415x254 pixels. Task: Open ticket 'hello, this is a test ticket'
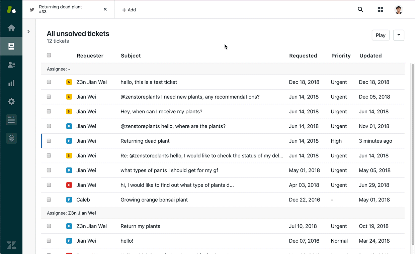click(x=149, y=82)
